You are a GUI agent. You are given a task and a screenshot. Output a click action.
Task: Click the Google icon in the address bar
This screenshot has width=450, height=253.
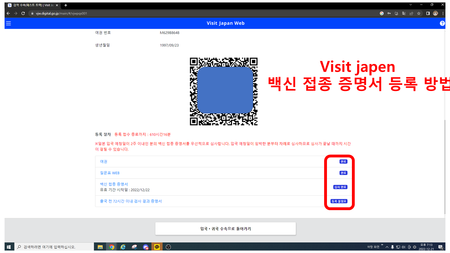382,13
